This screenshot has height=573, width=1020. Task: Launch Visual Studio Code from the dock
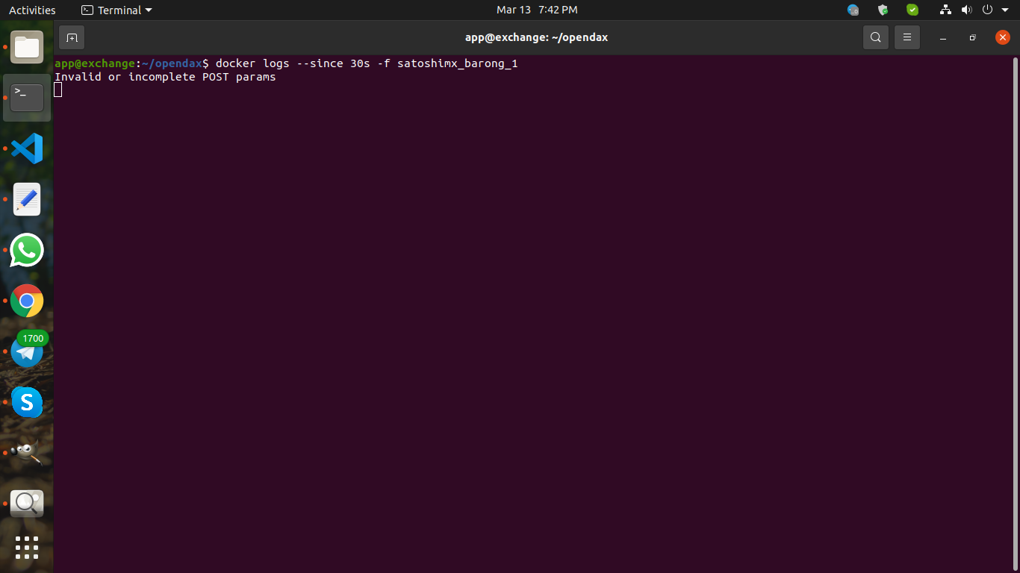coord(27,148)
